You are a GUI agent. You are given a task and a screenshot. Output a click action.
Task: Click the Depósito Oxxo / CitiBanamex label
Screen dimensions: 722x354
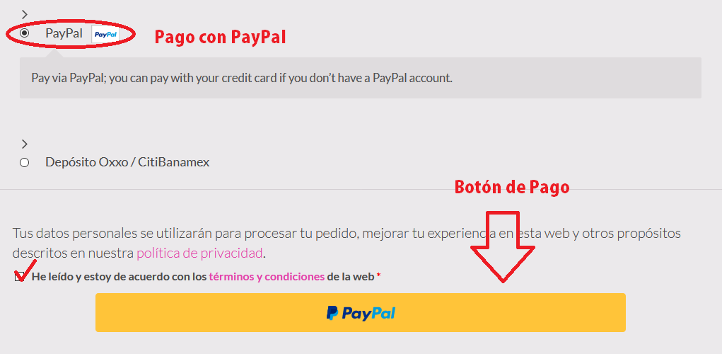127,163
